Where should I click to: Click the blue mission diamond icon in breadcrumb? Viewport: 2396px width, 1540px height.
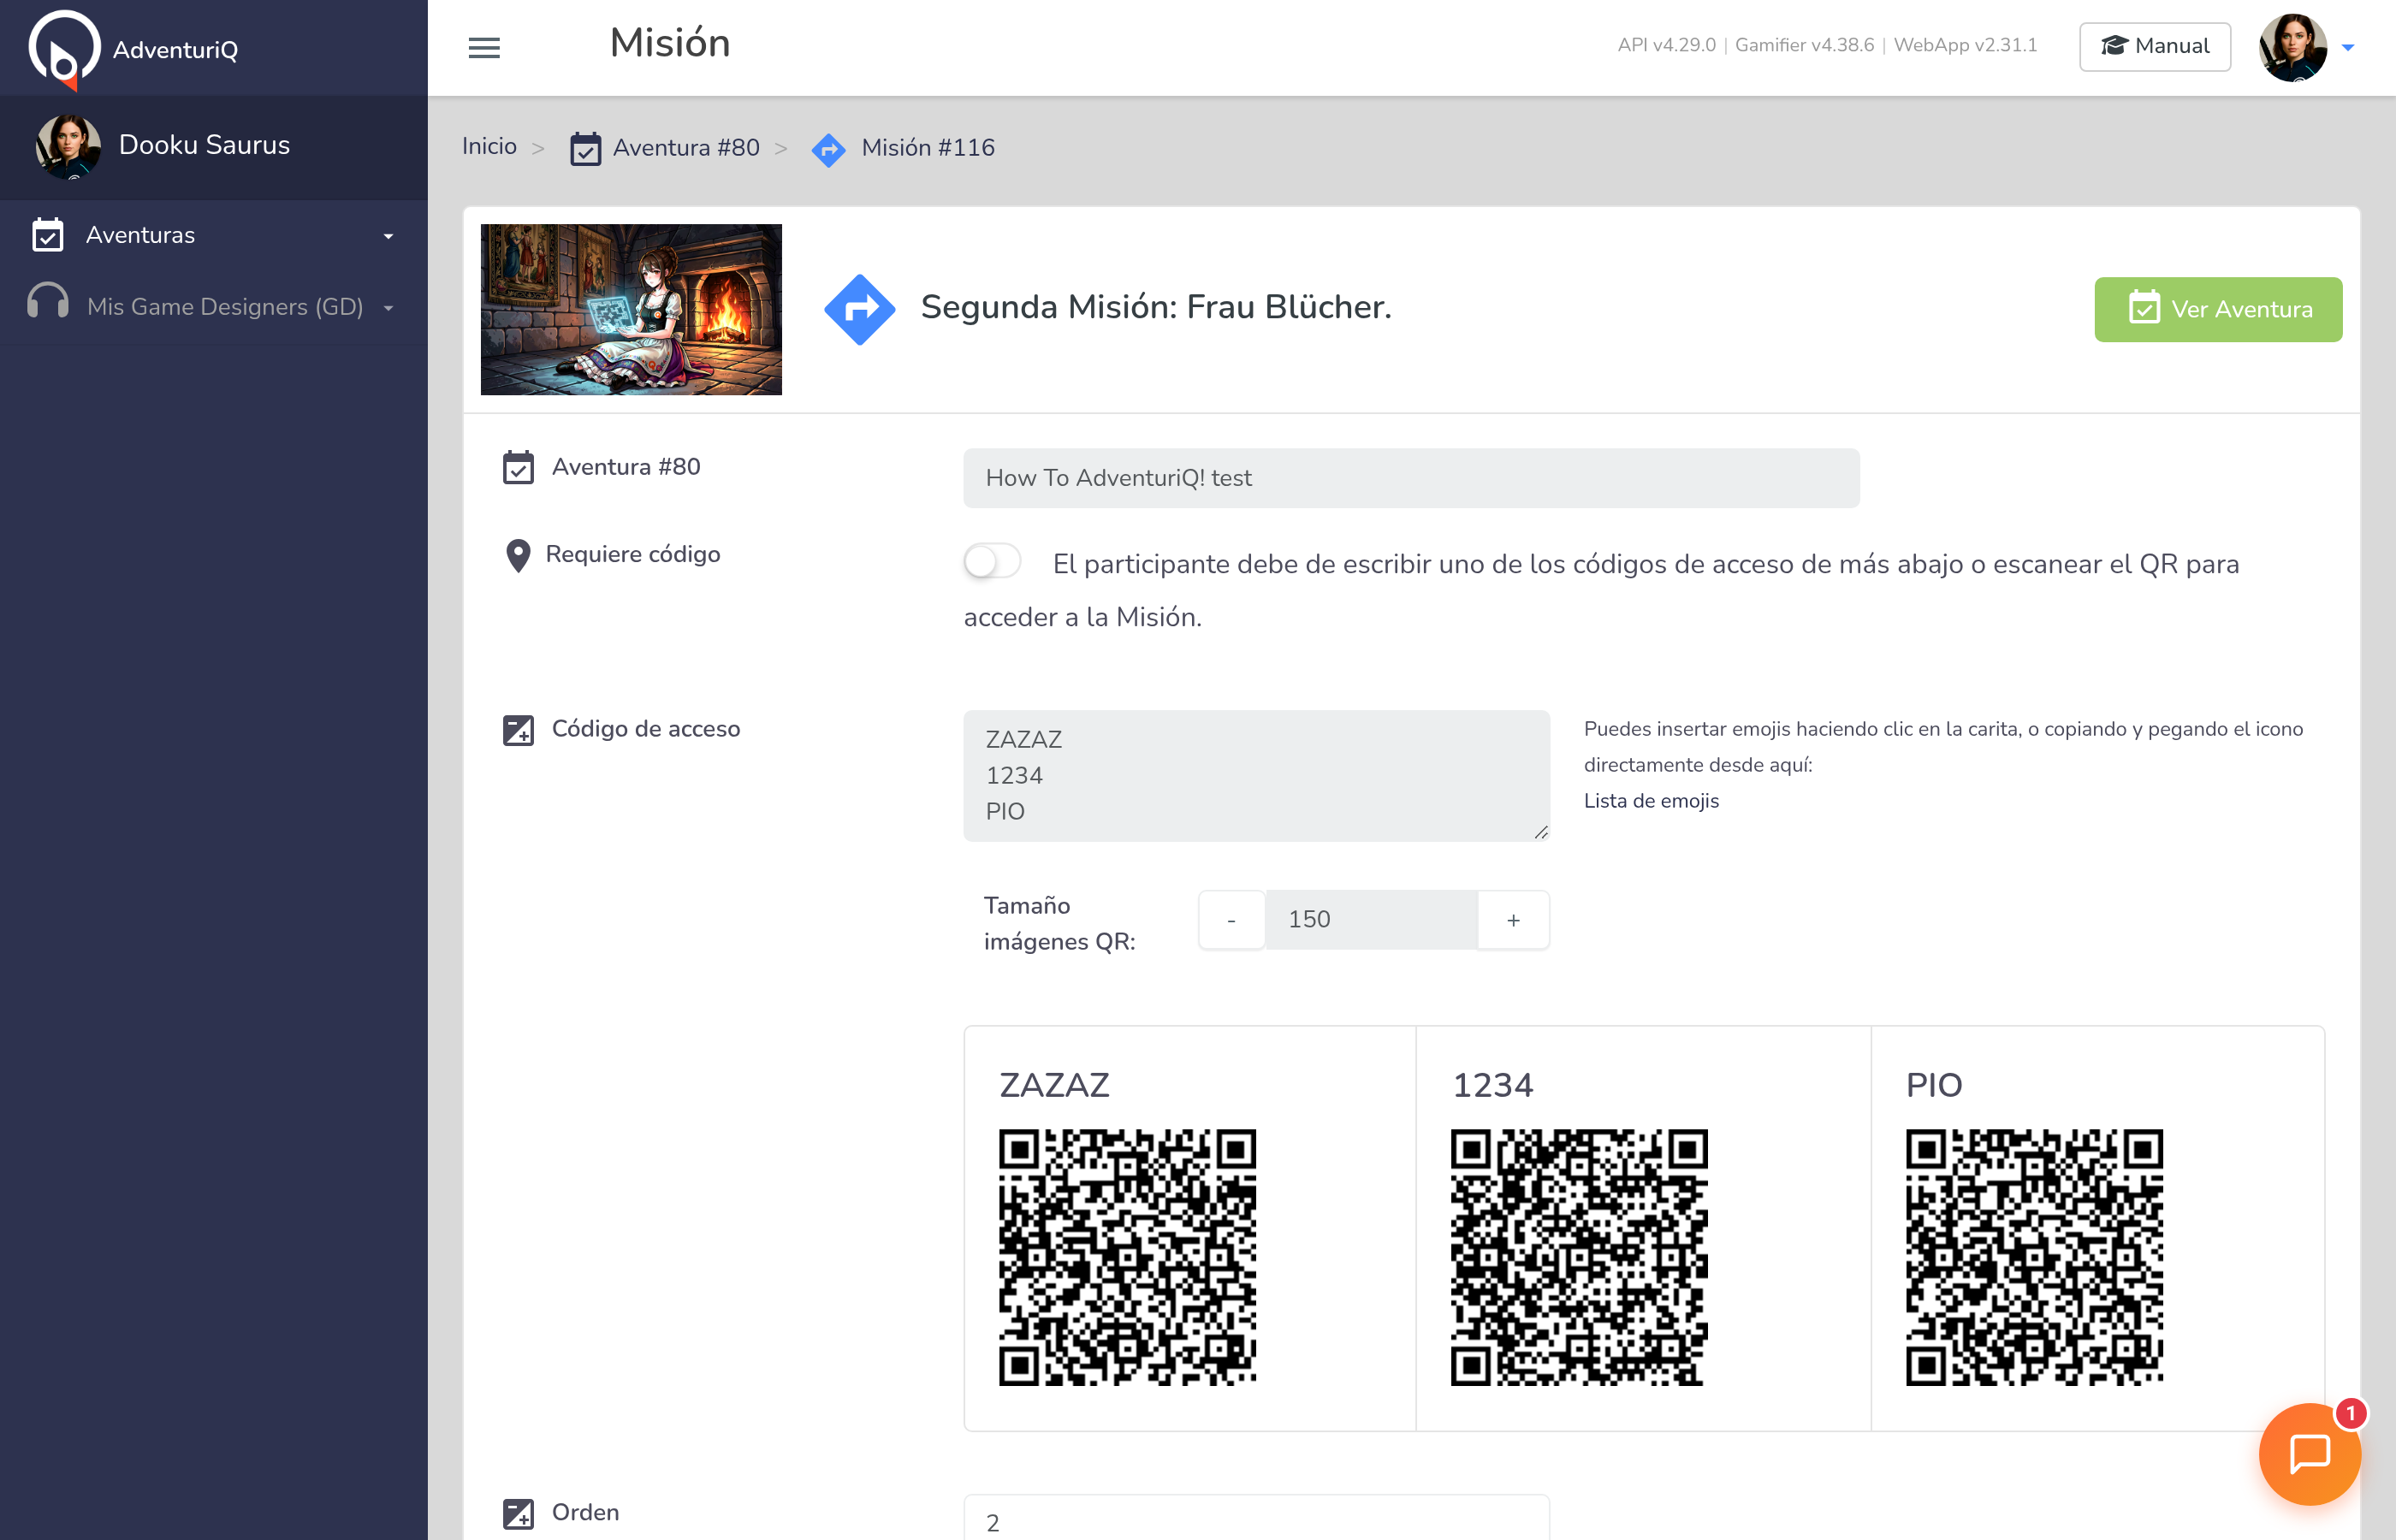828,150
